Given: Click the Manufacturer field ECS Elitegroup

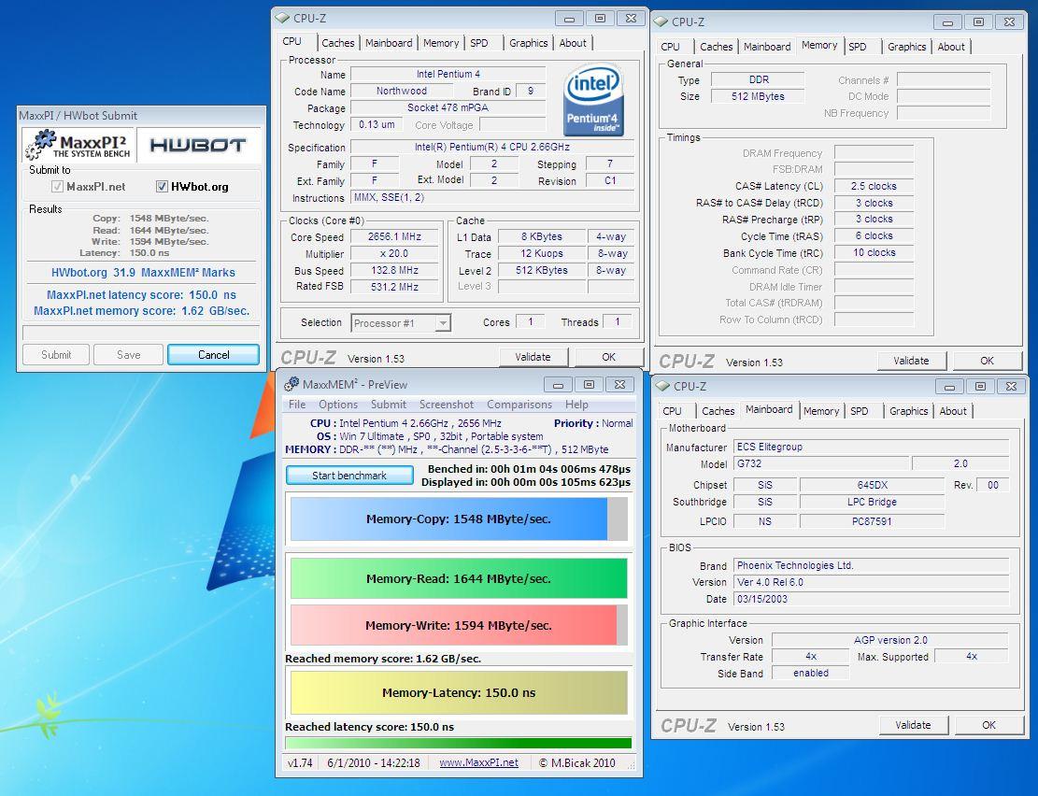Looking at the screenshot, I should pos(871,447).
